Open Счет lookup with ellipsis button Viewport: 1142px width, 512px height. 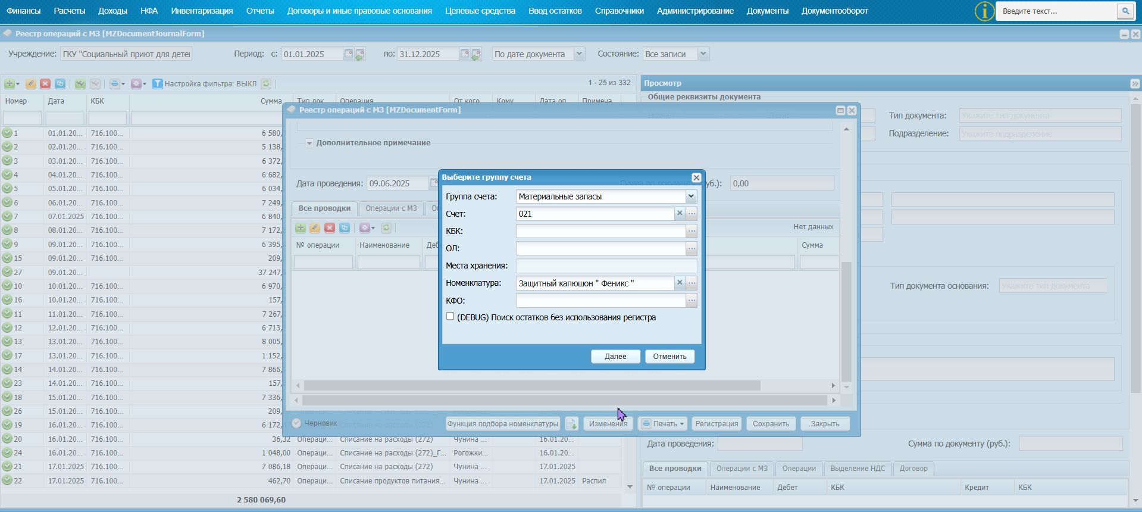(x=692, y=213)
